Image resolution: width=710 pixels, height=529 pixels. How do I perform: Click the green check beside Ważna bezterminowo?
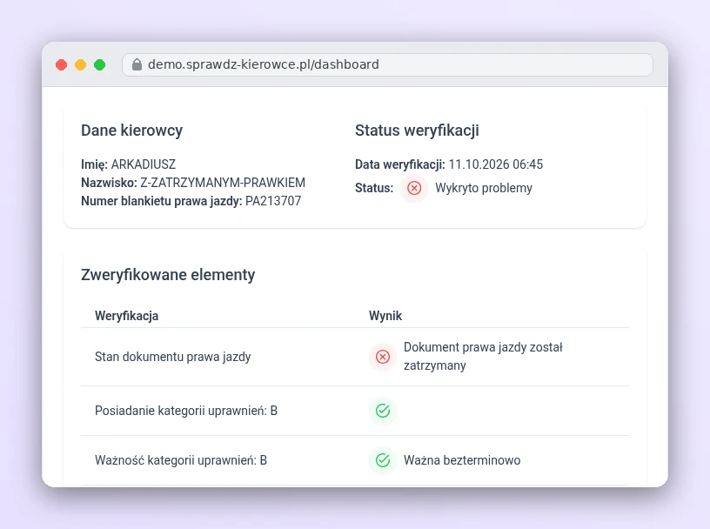pyautogui.click(x=383, y=460)
